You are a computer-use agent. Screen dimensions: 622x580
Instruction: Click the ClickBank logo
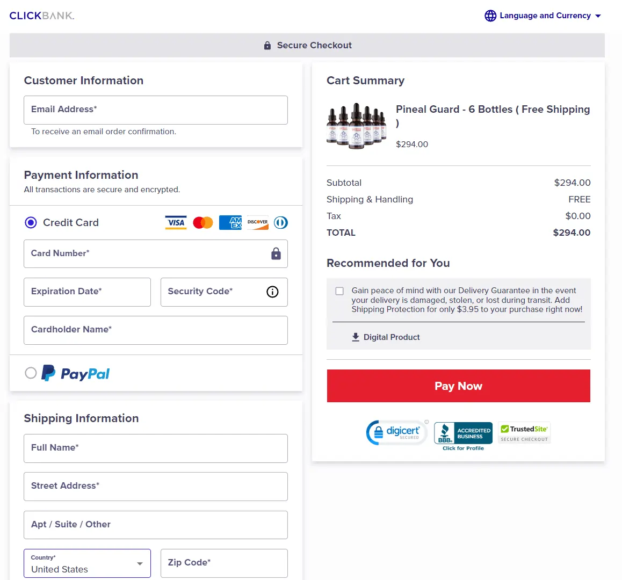point(42,16)
